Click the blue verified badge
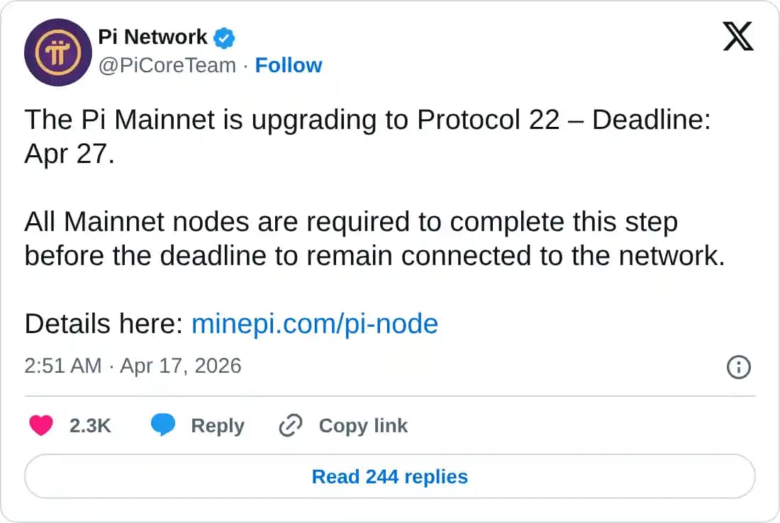This screenshot has width=780, height=523. [223, 37]
